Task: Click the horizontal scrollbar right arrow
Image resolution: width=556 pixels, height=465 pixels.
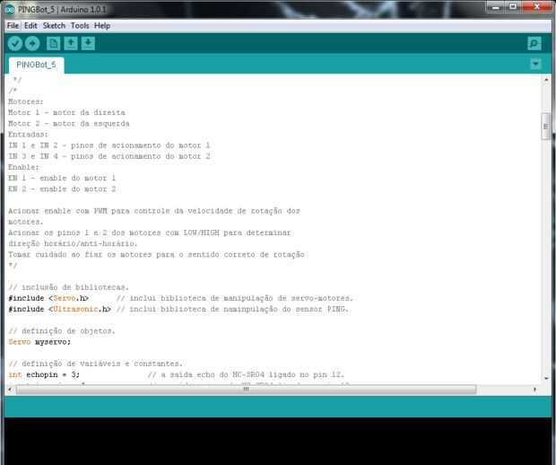Action: click(x=534, y=390)
